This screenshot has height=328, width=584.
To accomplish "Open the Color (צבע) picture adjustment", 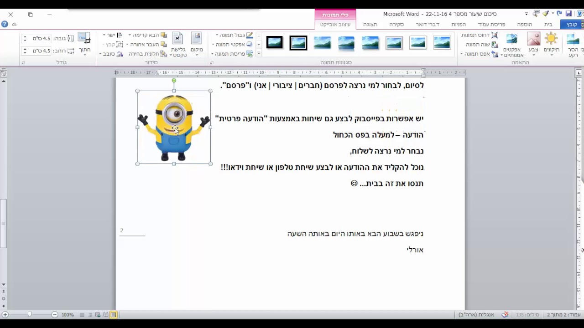I will pos(533,45).
